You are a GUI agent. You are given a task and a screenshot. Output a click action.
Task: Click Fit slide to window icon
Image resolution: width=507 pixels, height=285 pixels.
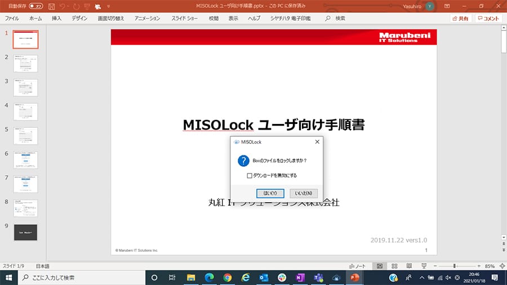[x=502, y=266]
